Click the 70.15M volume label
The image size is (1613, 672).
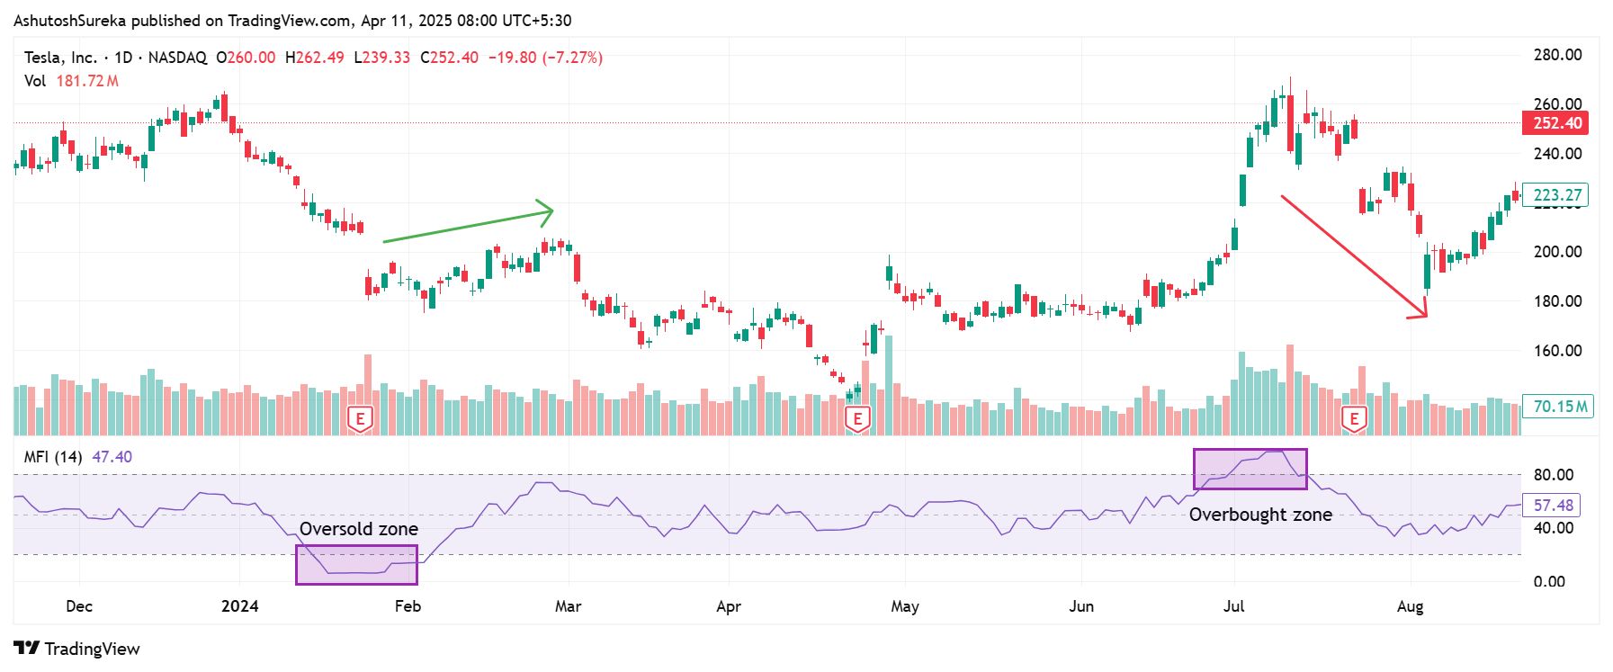[x=1558, y=407]
